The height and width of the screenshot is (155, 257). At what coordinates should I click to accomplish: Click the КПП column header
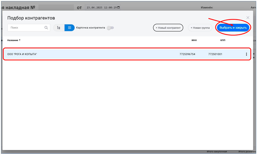(223, 40)
